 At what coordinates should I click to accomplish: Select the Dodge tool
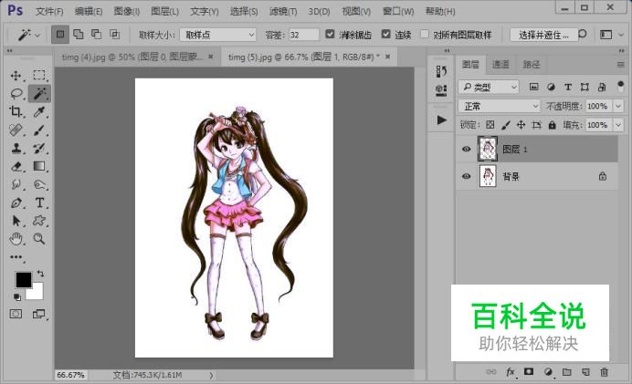[x=39, y=184]
